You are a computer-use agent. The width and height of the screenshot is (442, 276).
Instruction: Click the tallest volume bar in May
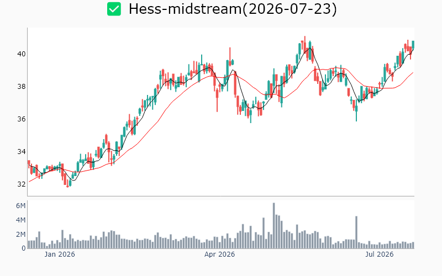point(273,226)
